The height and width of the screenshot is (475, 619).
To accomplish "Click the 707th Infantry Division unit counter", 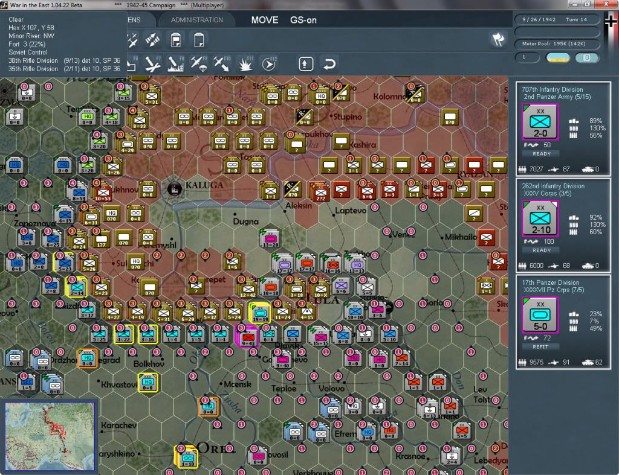I will pyautogui.click(x=540, y=122).
